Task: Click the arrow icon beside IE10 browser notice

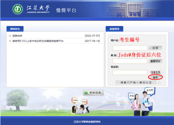Action: tap(10, 41)
